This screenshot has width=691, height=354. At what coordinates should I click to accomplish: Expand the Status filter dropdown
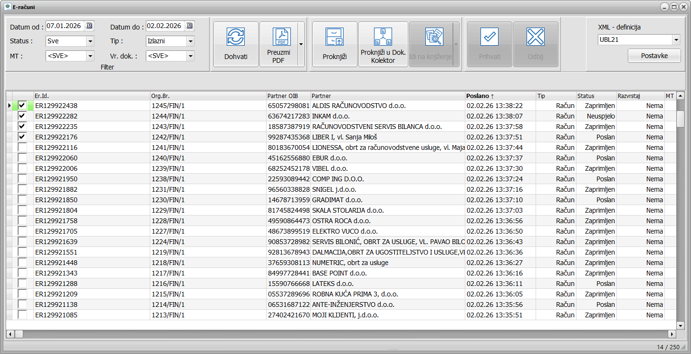coord(90,41)
